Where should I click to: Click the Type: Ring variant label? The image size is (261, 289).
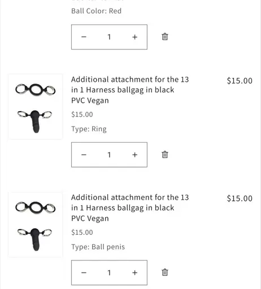[89, 129]
